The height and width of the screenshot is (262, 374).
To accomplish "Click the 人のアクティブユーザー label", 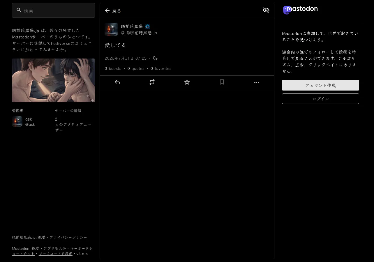I will (x=73, y=127).
